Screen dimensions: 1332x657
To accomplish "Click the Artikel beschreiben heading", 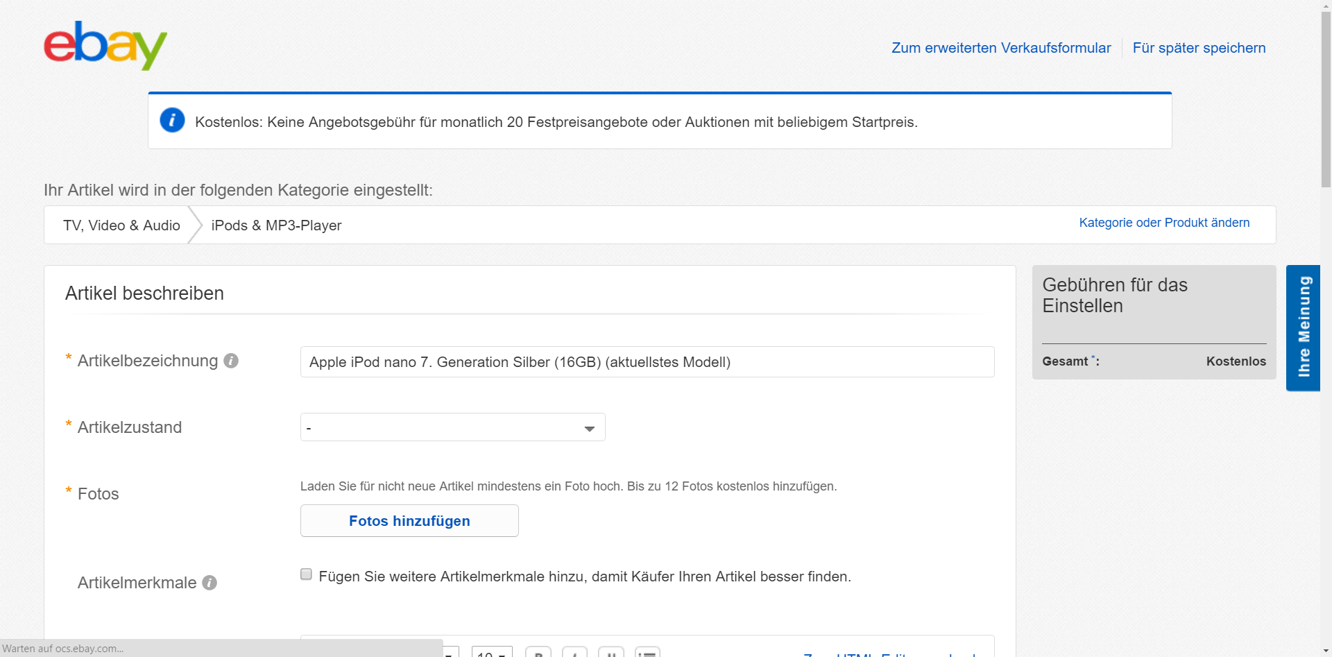I will pos(144,293).
